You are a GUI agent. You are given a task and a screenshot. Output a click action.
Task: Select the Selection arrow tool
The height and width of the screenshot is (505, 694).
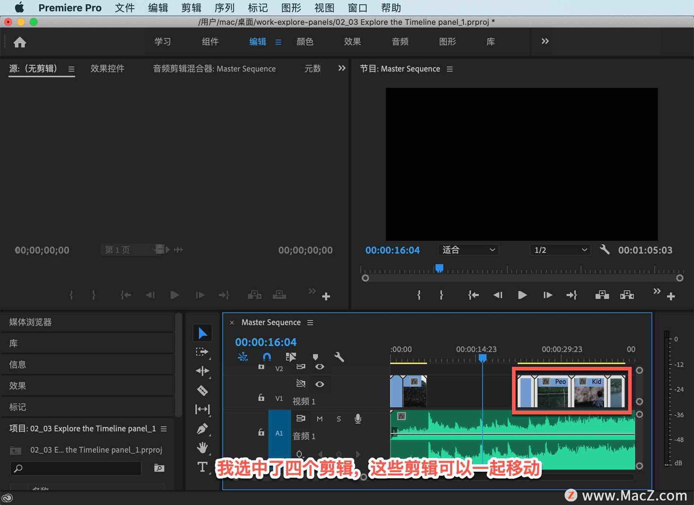pyautogui.click(x=202, y=333)
